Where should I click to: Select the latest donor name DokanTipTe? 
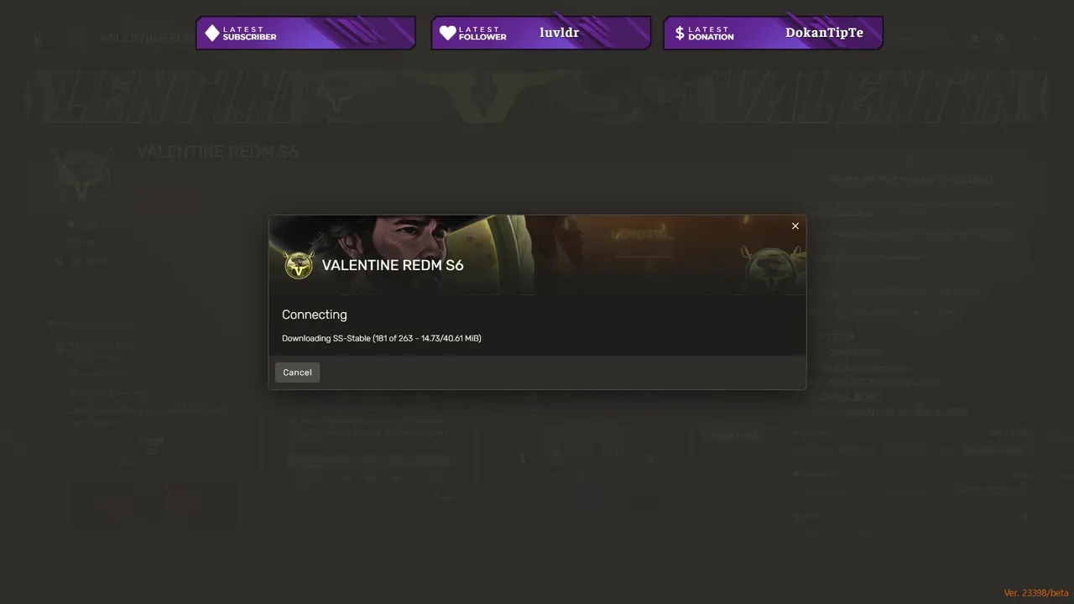(x=824, y=33)
